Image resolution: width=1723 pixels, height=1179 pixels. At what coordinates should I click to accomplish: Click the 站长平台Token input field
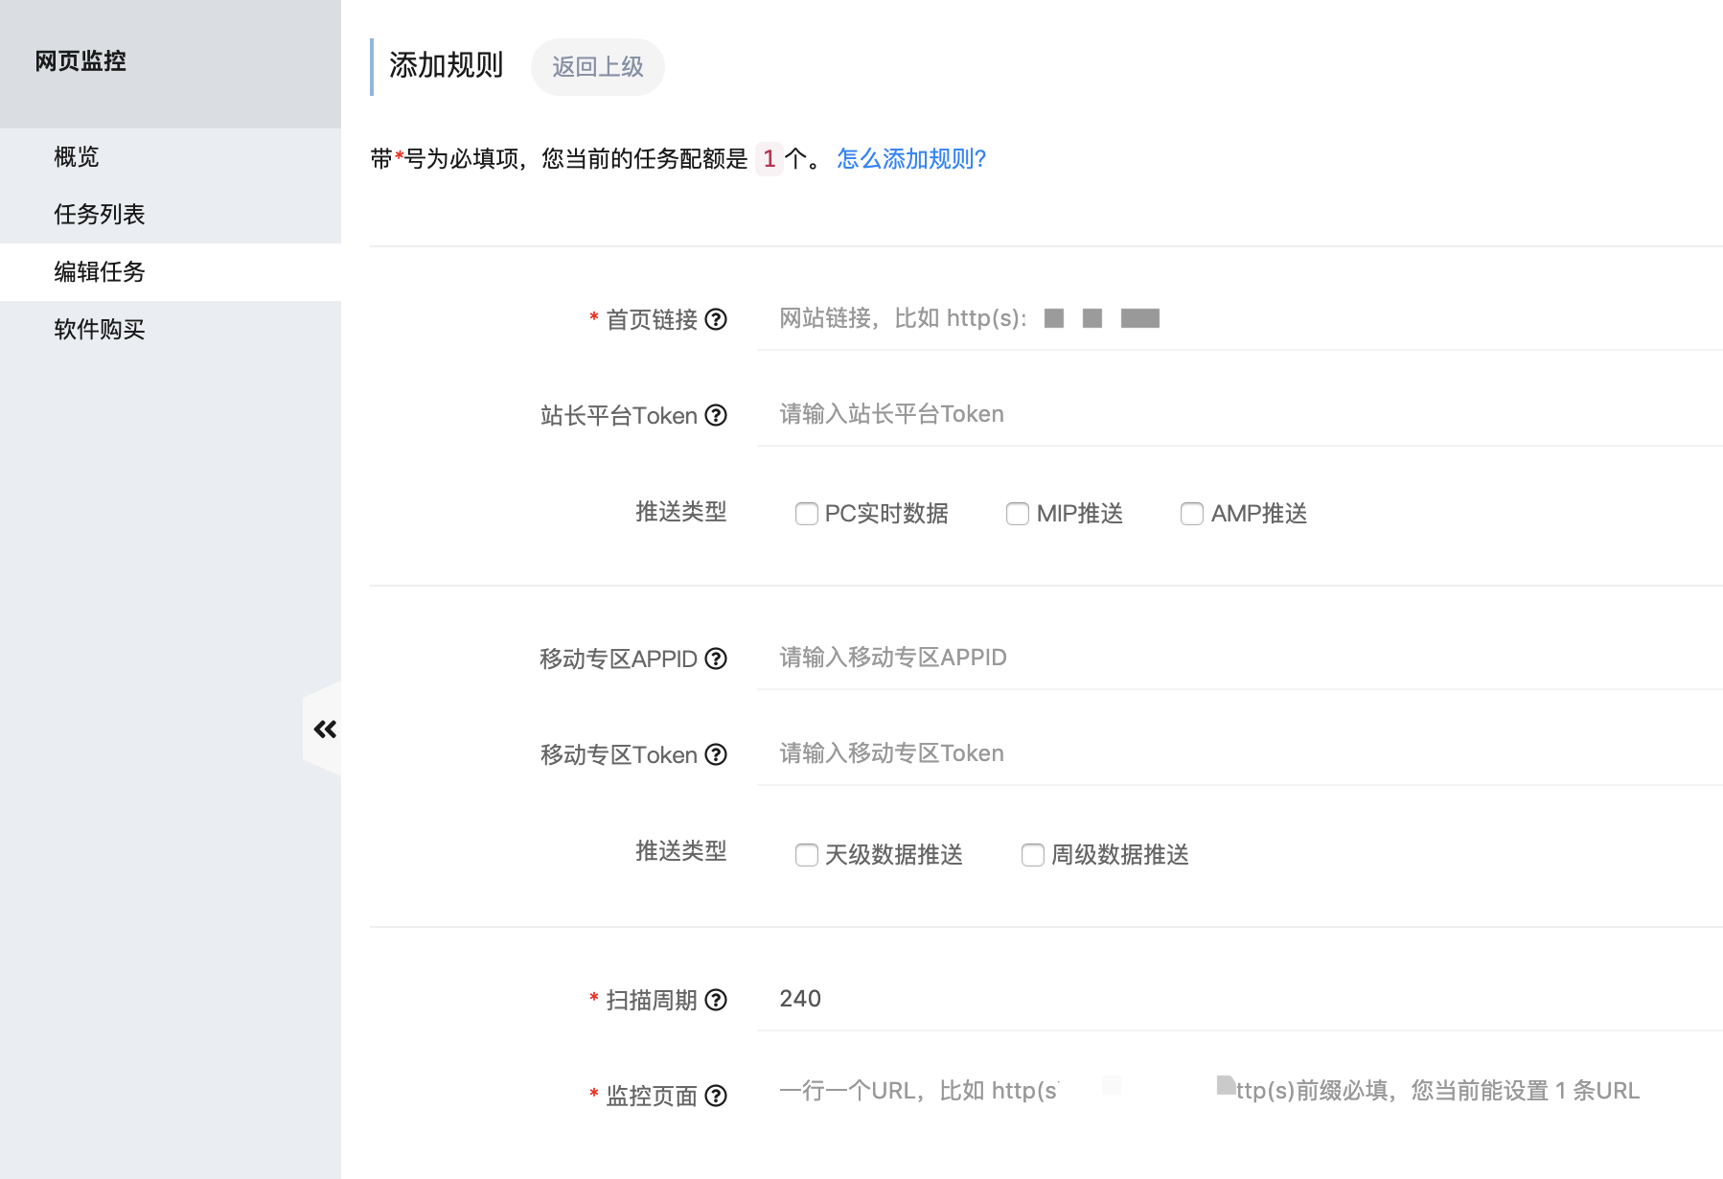[x=1239, y=414]
